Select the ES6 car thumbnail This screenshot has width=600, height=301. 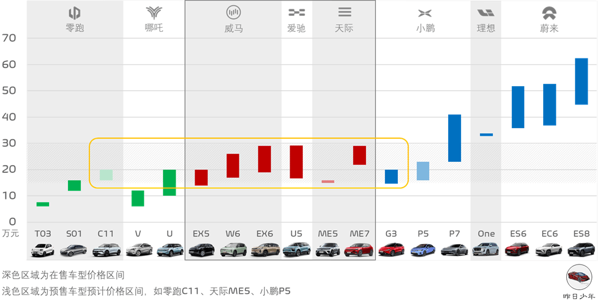(x=517, y=250)
